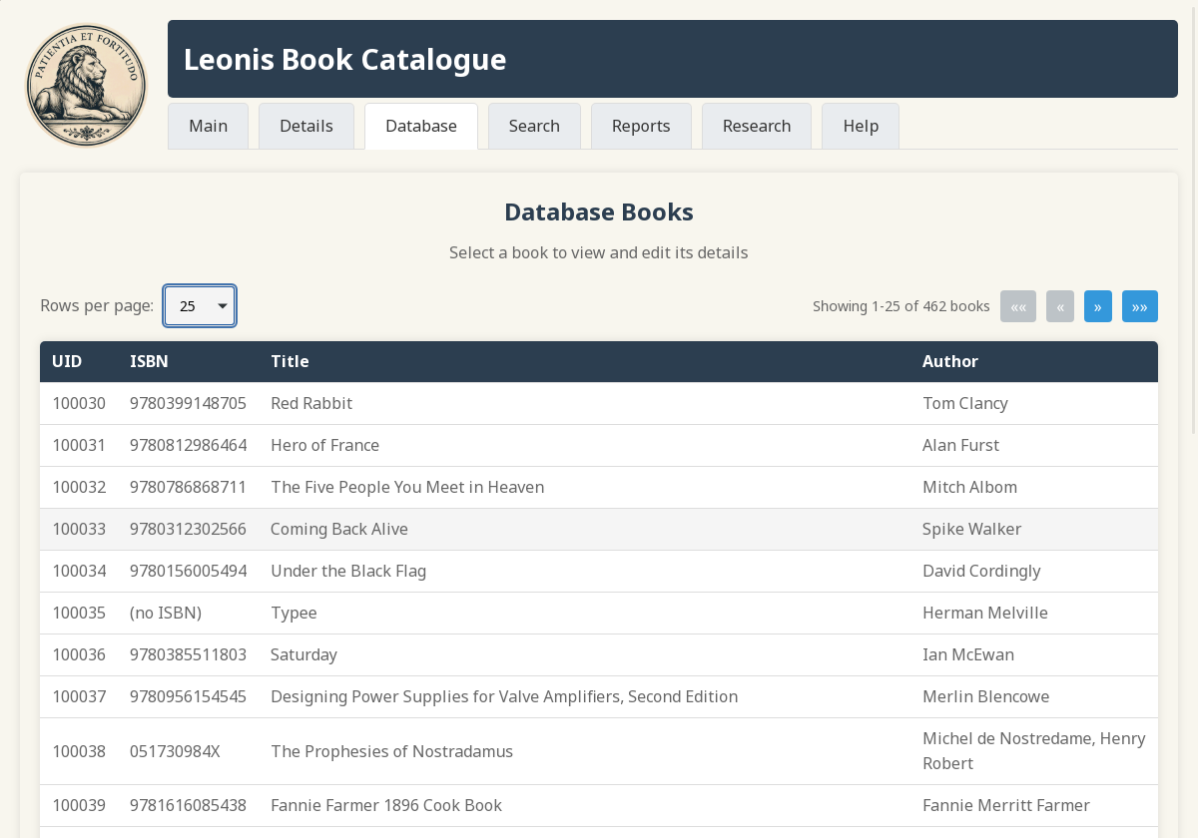Select the Coming Back Alive row
The height and width of the screenshot is (838, 1198).
(x=599, y=529)
